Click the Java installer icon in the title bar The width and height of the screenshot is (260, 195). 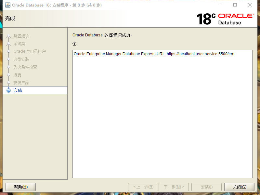pyautogui.click(x=8, y=5)
